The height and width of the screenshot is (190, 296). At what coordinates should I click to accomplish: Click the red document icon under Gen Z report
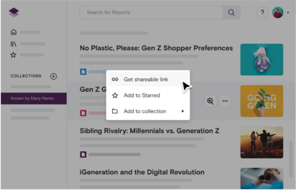(x=83, y=113)
